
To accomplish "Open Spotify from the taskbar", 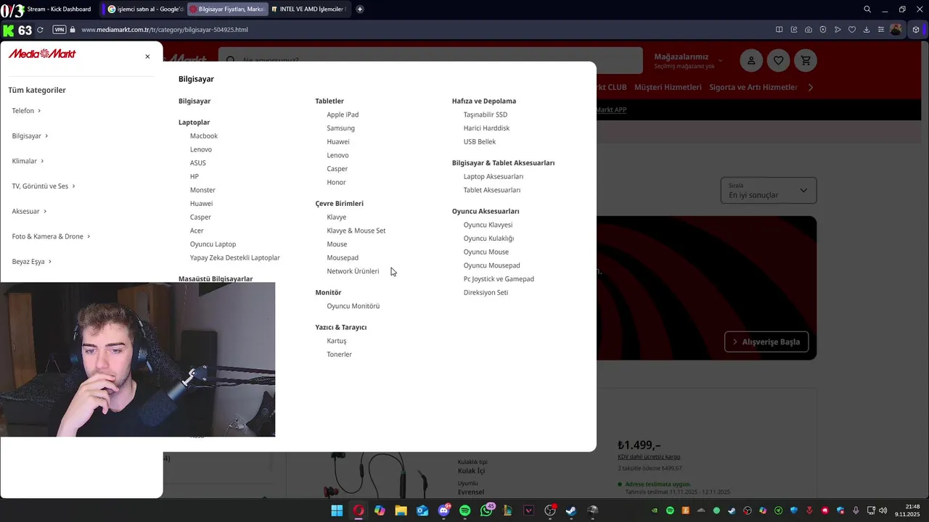I will (x=464, y=510).
